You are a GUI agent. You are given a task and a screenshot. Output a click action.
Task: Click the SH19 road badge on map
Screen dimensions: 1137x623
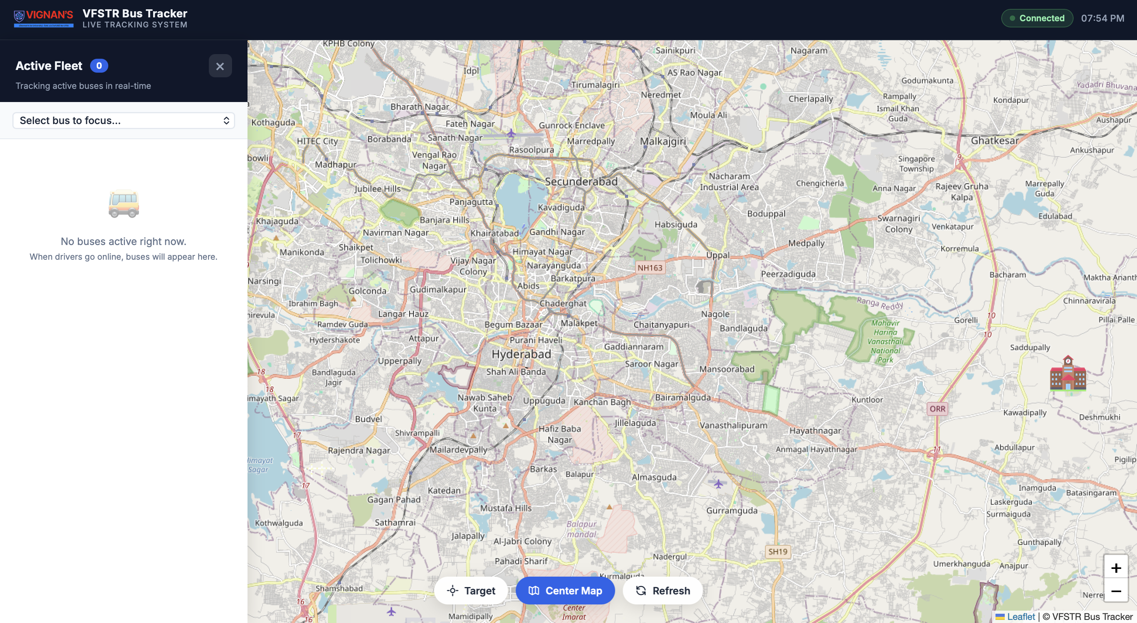click(x=777, y=552)
